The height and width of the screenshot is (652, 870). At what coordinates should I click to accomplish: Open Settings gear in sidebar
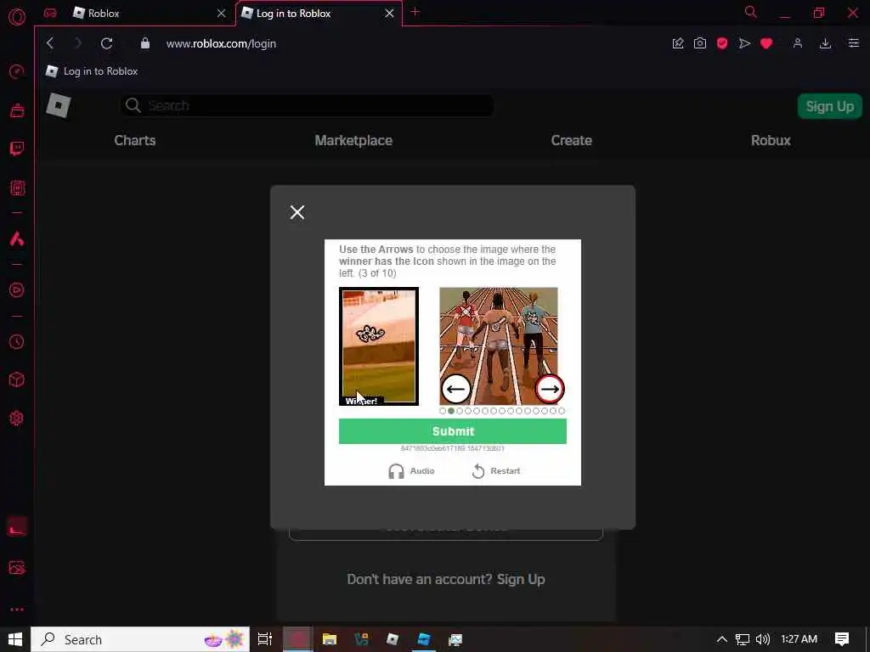tap(17, 418)
